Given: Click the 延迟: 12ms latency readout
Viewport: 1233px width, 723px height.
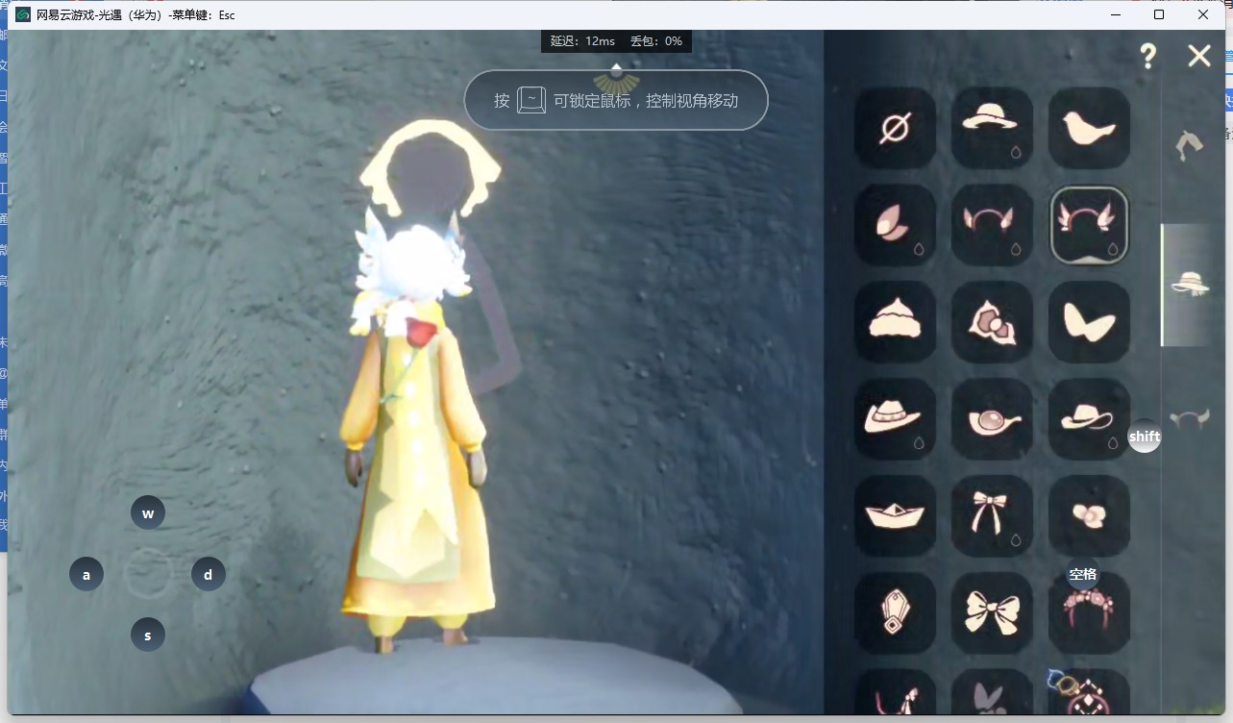Looking at the screenshot, I should (582, 41).
